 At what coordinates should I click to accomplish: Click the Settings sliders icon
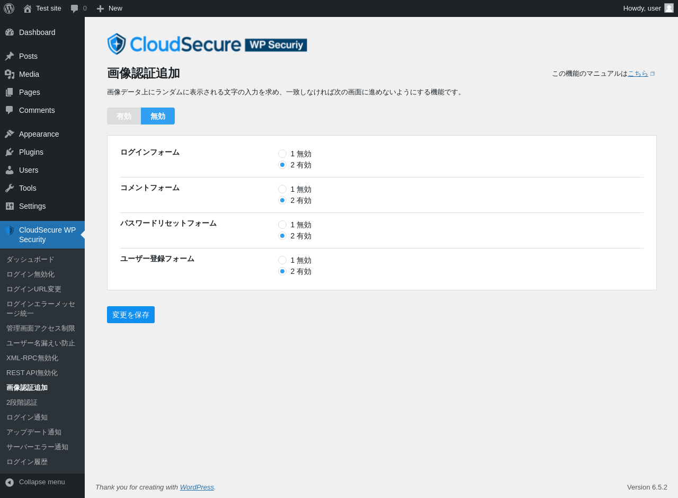point(10,206)
